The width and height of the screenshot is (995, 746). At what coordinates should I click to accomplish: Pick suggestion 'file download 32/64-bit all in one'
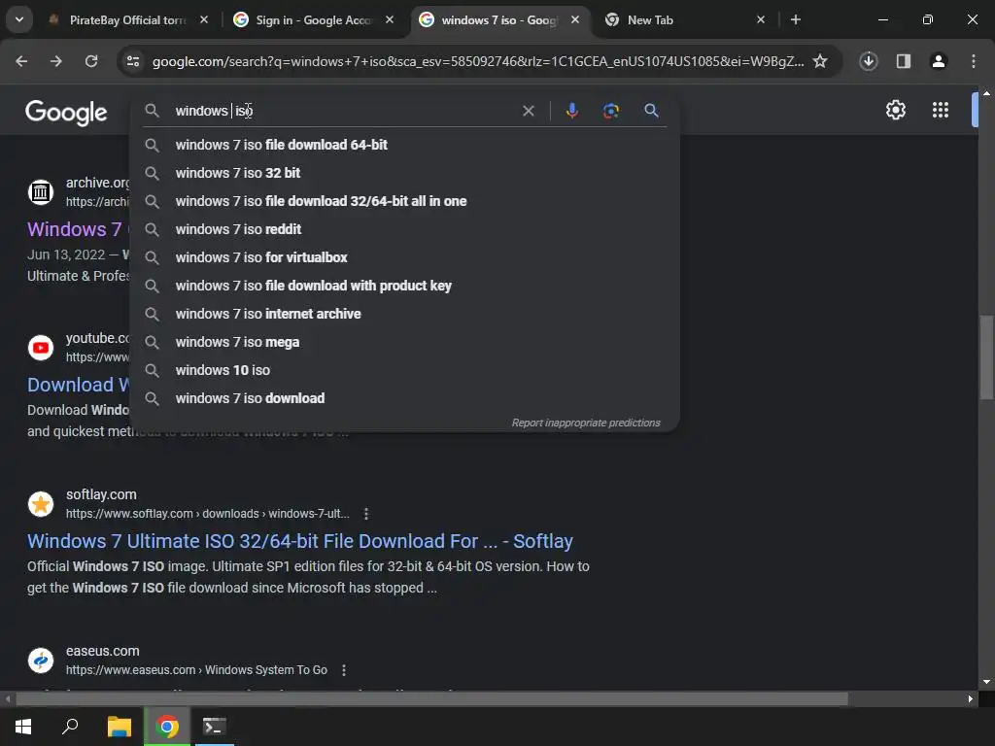404,201
